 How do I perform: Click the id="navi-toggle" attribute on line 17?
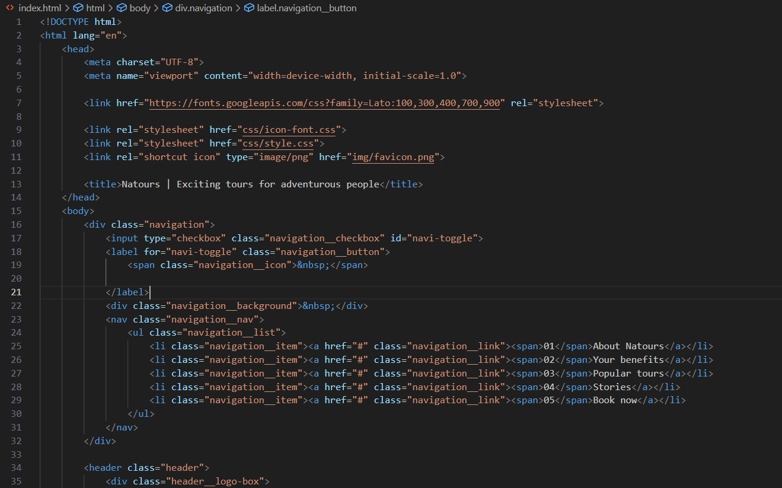434,238
